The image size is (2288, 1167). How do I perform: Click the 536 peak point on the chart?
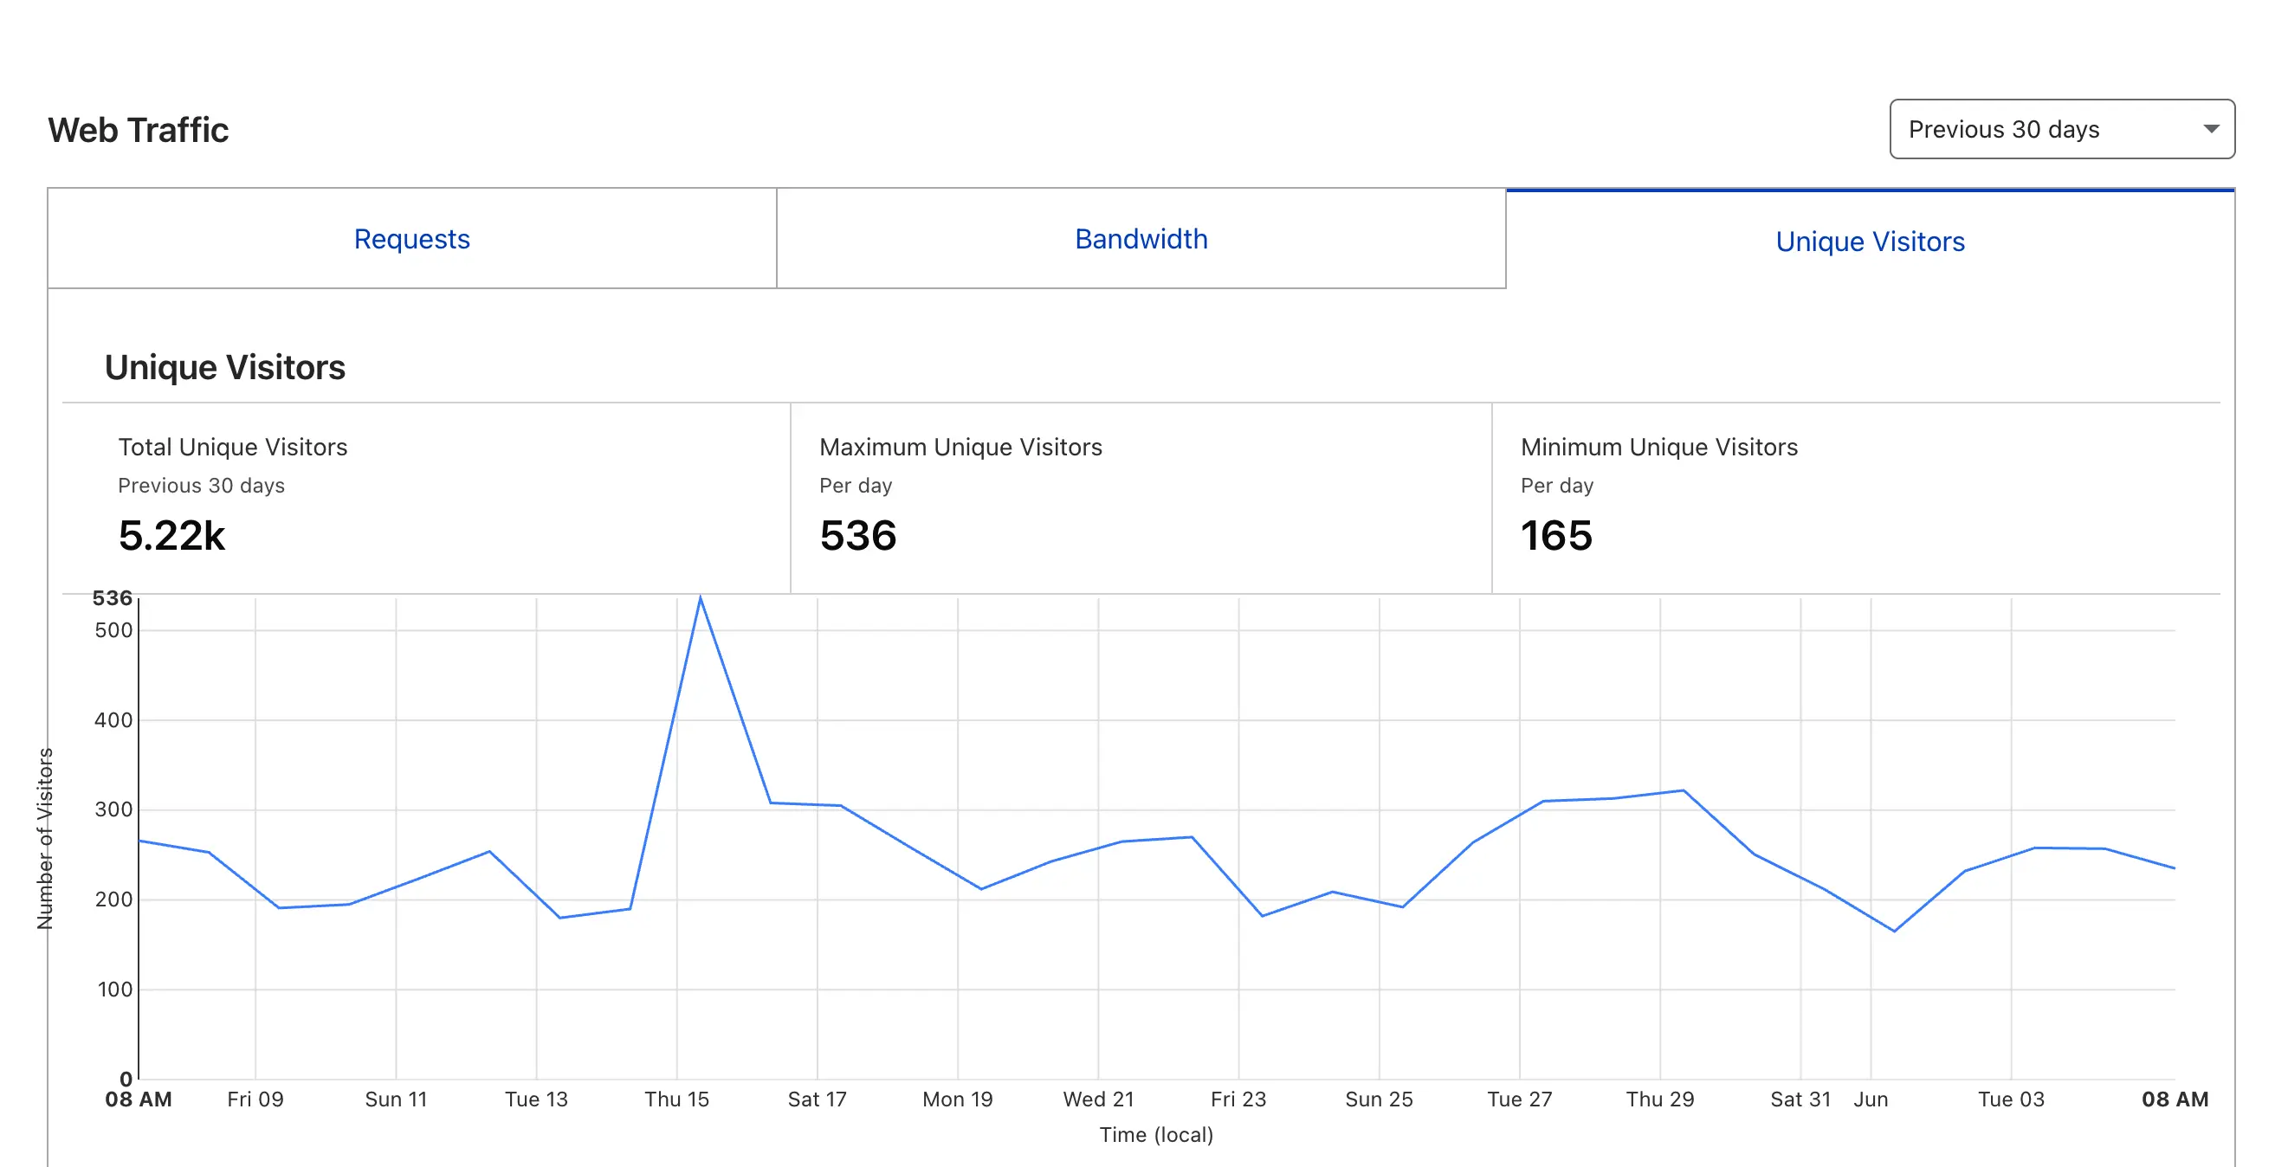coord(700,596)
